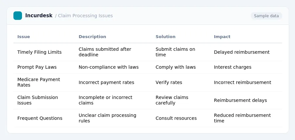Select 'Review claims carefully' cell

pos(172,100)
